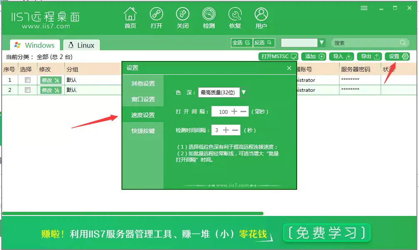
Task: Click the search magnifier icon
Action: 403,43
